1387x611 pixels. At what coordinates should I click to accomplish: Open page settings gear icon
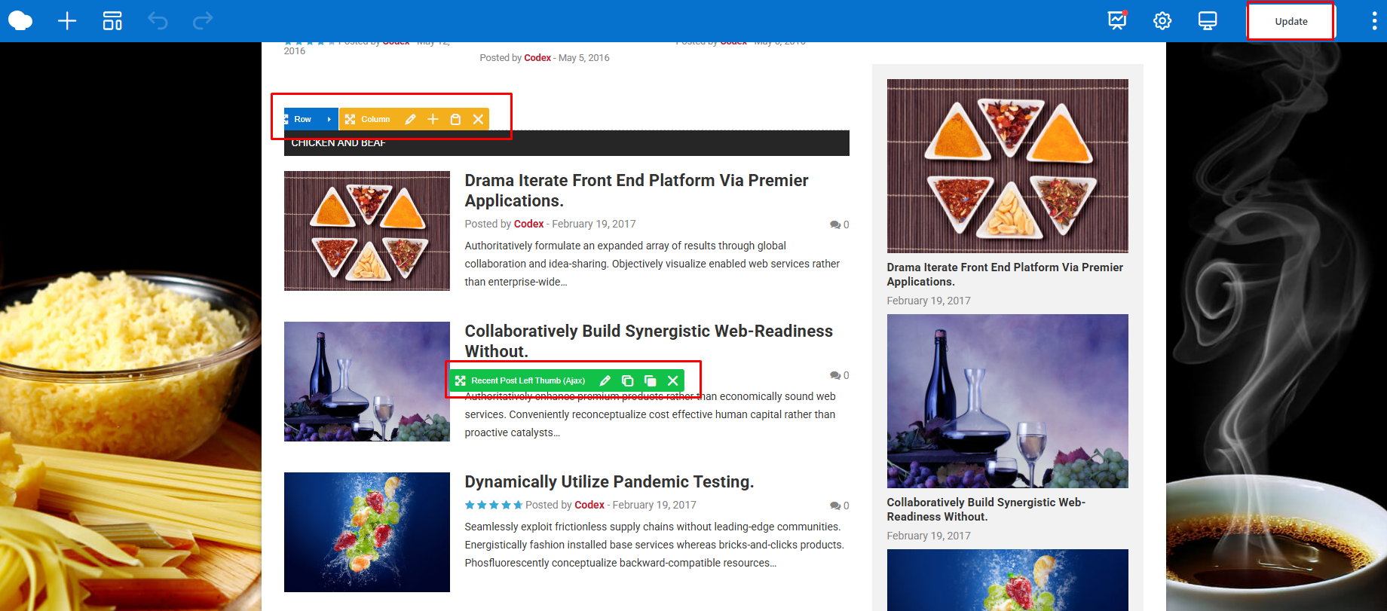point(1162,21)
